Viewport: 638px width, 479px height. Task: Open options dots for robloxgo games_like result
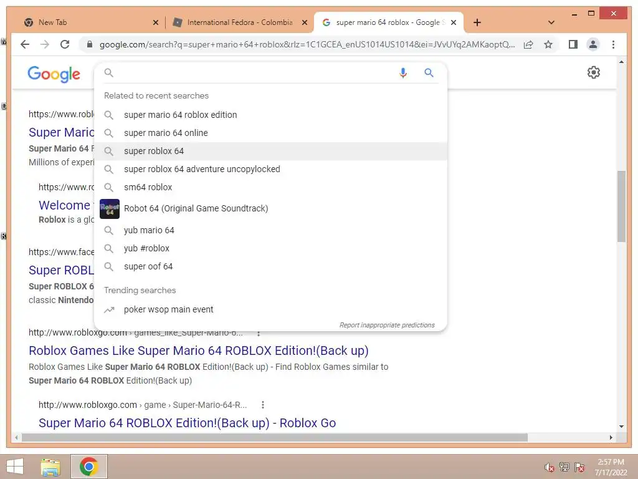pos(259,334)
